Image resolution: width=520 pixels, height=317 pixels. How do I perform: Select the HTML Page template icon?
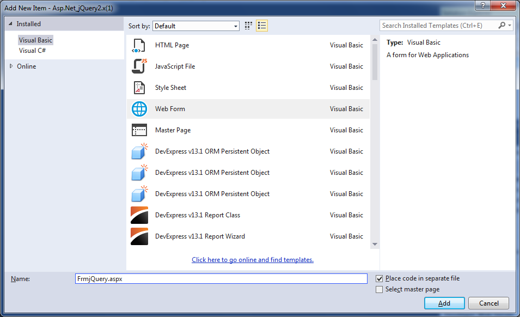(x=139, y=46)
